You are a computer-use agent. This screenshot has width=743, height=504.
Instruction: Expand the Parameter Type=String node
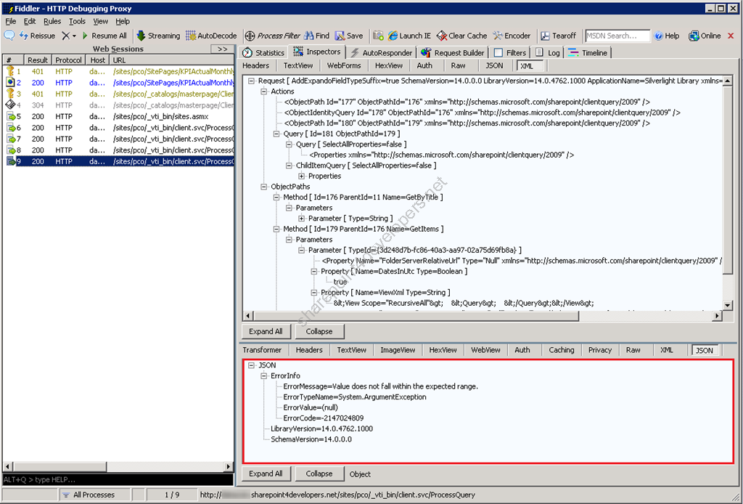pyautogui.click(x=301, y=219)
